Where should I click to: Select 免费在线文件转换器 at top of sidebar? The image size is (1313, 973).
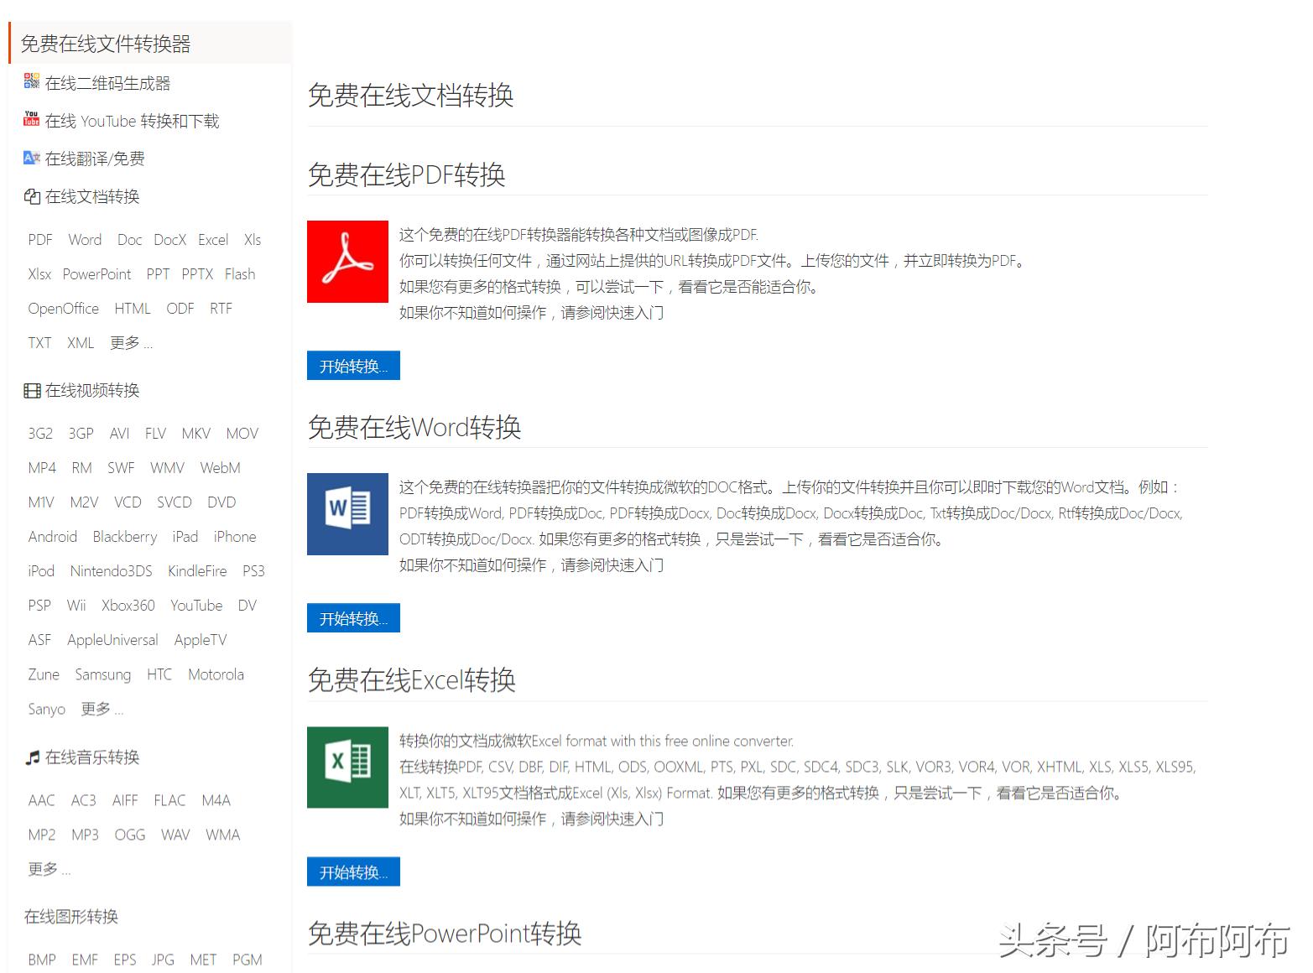[106, 43]
